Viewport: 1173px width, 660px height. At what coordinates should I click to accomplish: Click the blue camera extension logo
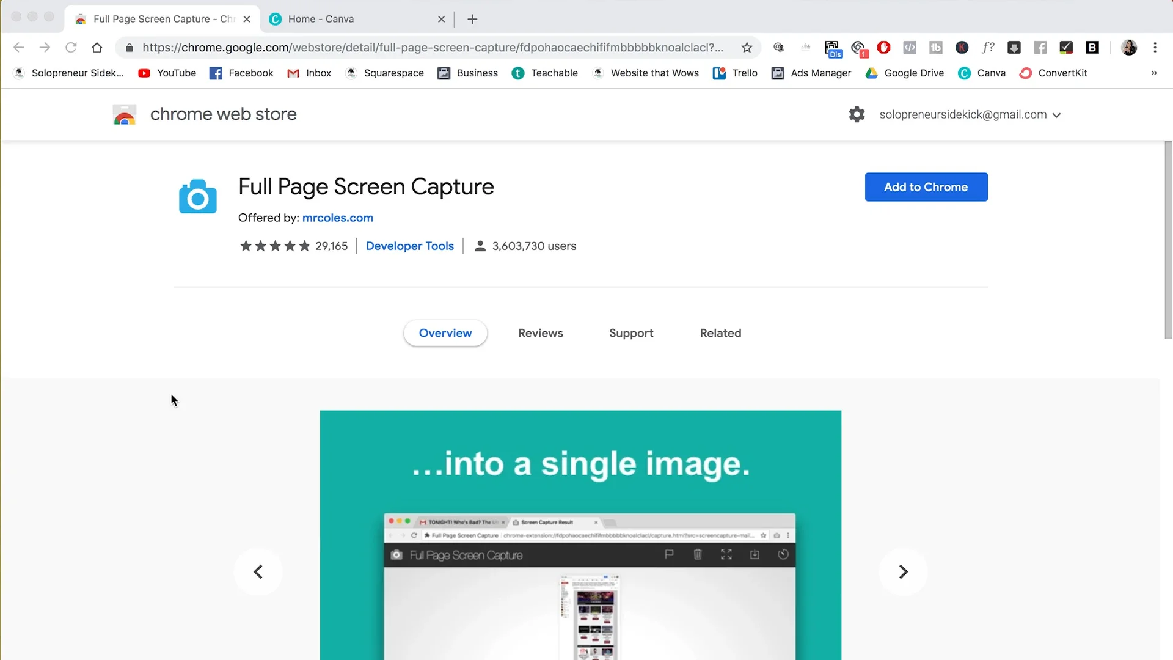coord(197,197)
